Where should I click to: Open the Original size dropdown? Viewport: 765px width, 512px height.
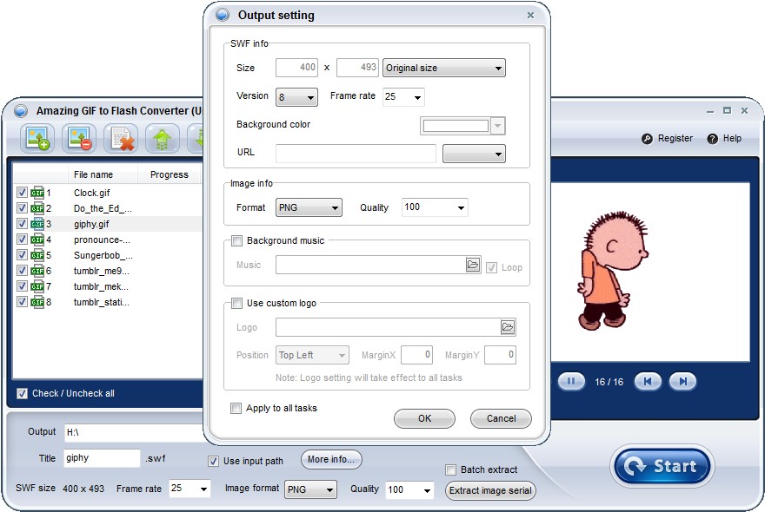point(444,68)
